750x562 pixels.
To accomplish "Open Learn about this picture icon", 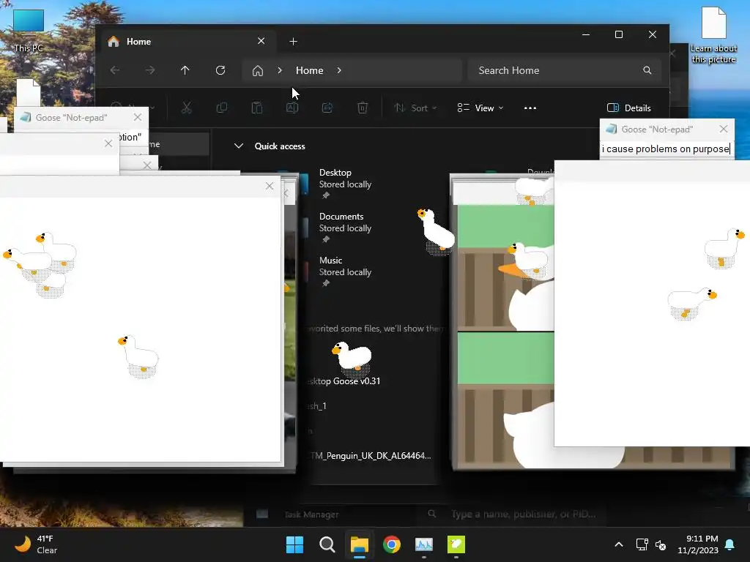I will click(x=713, y=34).
